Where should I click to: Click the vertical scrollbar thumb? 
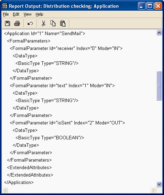coord(159,86)
